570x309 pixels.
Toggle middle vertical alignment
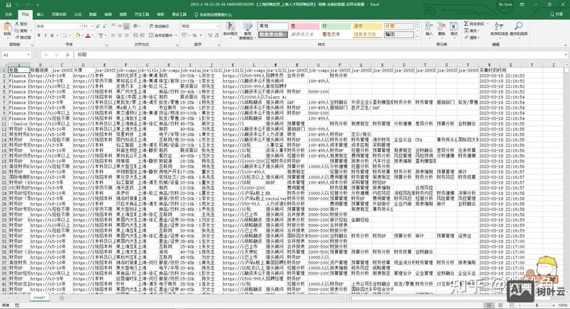click(x=120, y=26)
